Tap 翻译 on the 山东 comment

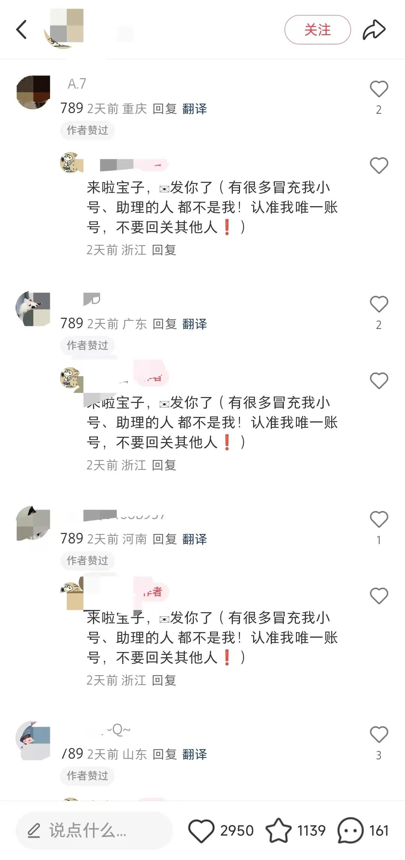click(195, 754)
